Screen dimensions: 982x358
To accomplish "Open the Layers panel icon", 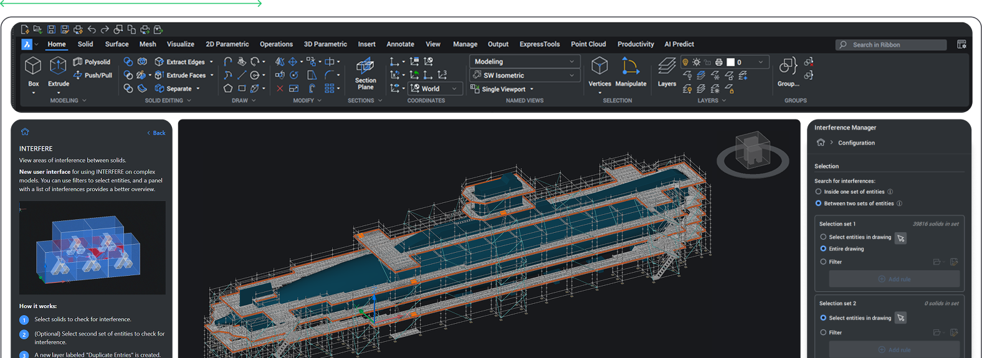I will tap(667, 67).
